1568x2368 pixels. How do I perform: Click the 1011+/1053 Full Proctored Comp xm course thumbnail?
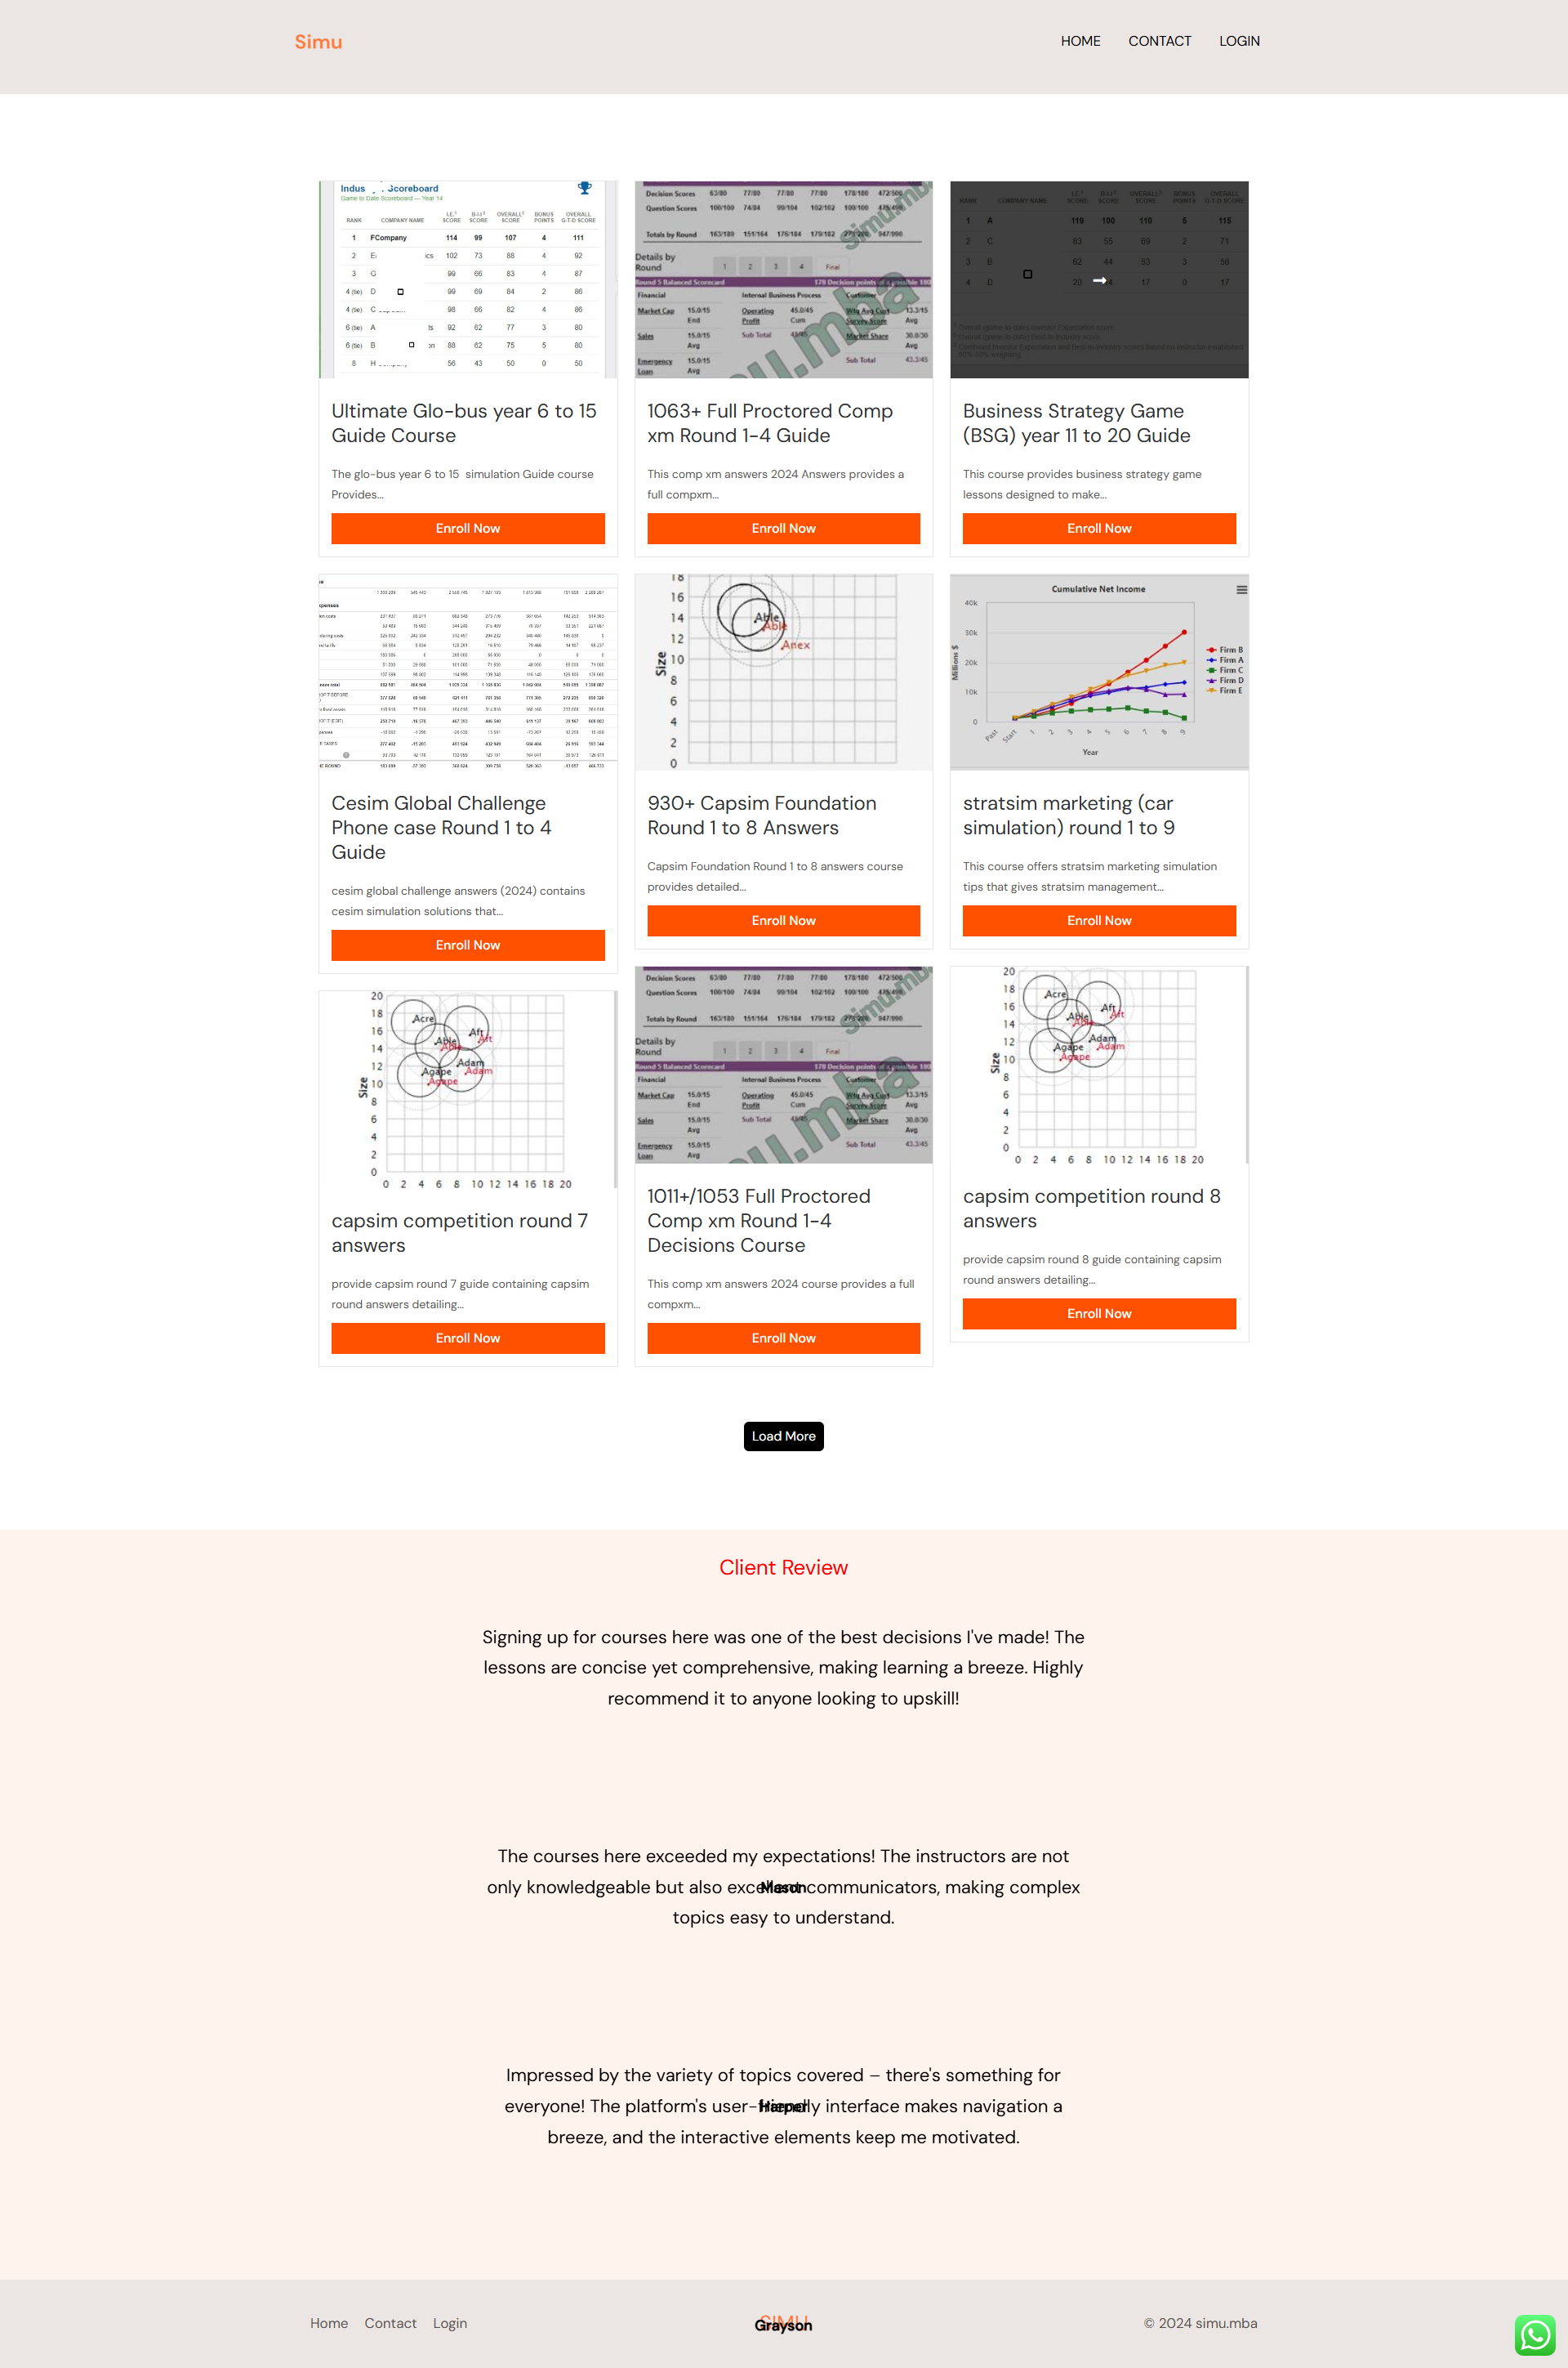[x=782, y=1064]
